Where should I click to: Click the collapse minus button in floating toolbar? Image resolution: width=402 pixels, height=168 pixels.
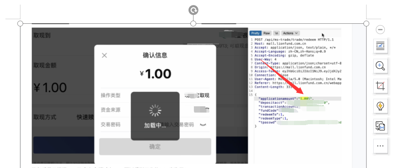click(380, 30)
